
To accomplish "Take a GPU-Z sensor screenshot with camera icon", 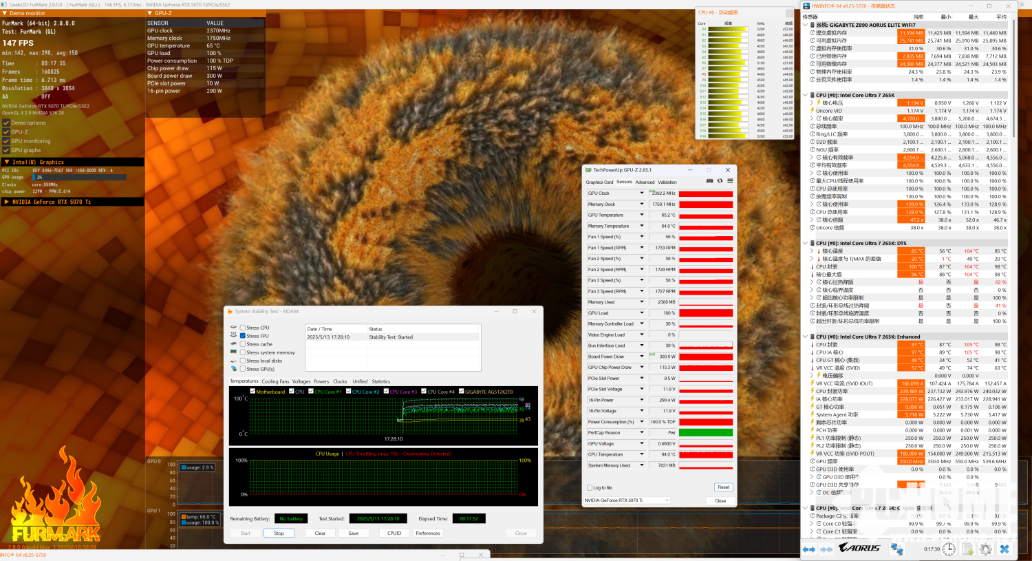I will (710, 181).
